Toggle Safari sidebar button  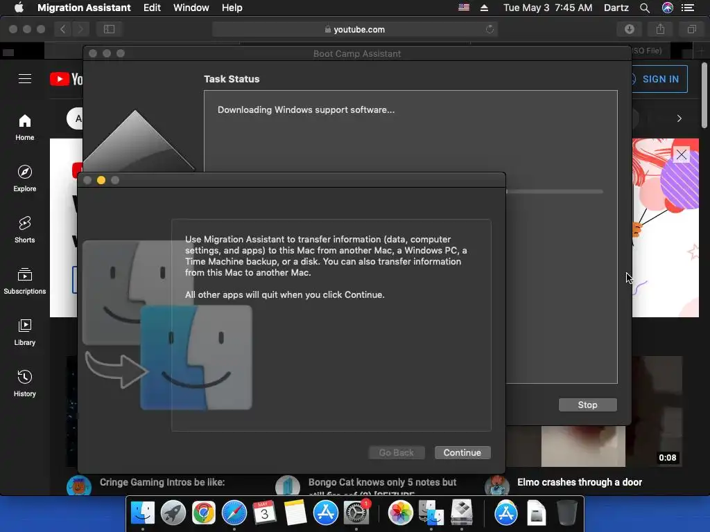109,29
